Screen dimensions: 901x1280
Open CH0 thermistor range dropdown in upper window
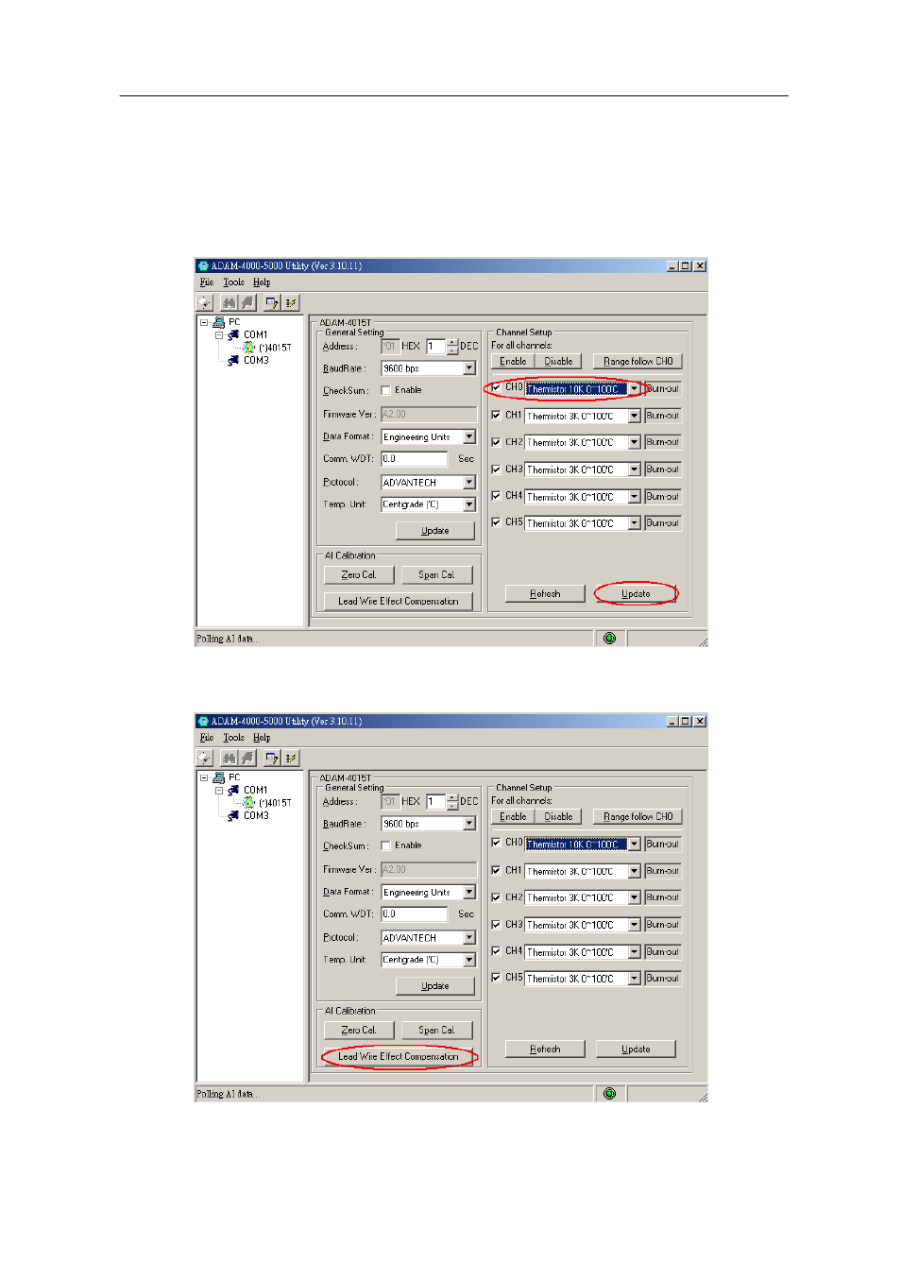coord(635,388)
